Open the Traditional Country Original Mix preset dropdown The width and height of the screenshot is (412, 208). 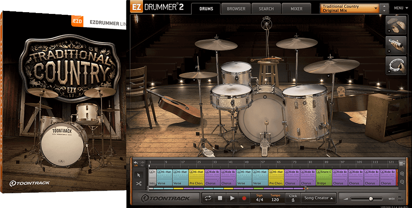350,8
